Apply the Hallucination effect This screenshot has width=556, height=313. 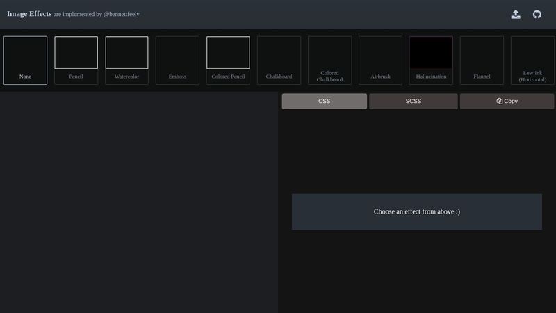(x=431, y=61)
